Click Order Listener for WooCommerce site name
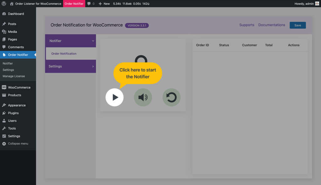 click(38, 3)
